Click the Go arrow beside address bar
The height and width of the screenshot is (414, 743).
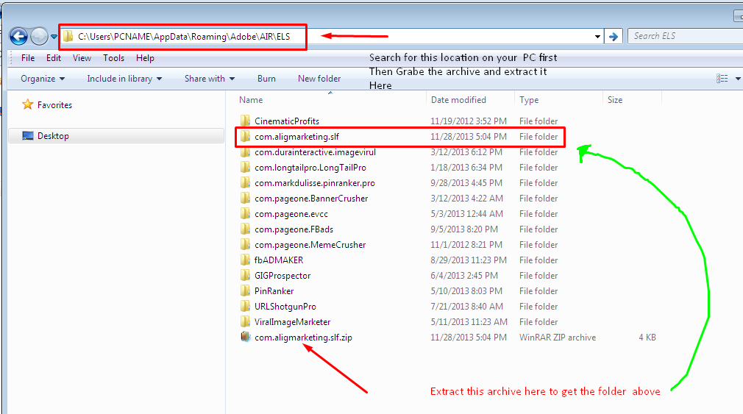click(614, 37)
